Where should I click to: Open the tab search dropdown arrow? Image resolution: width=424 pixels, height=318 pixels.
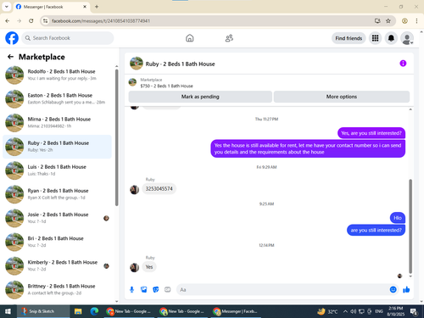(7, 7)
